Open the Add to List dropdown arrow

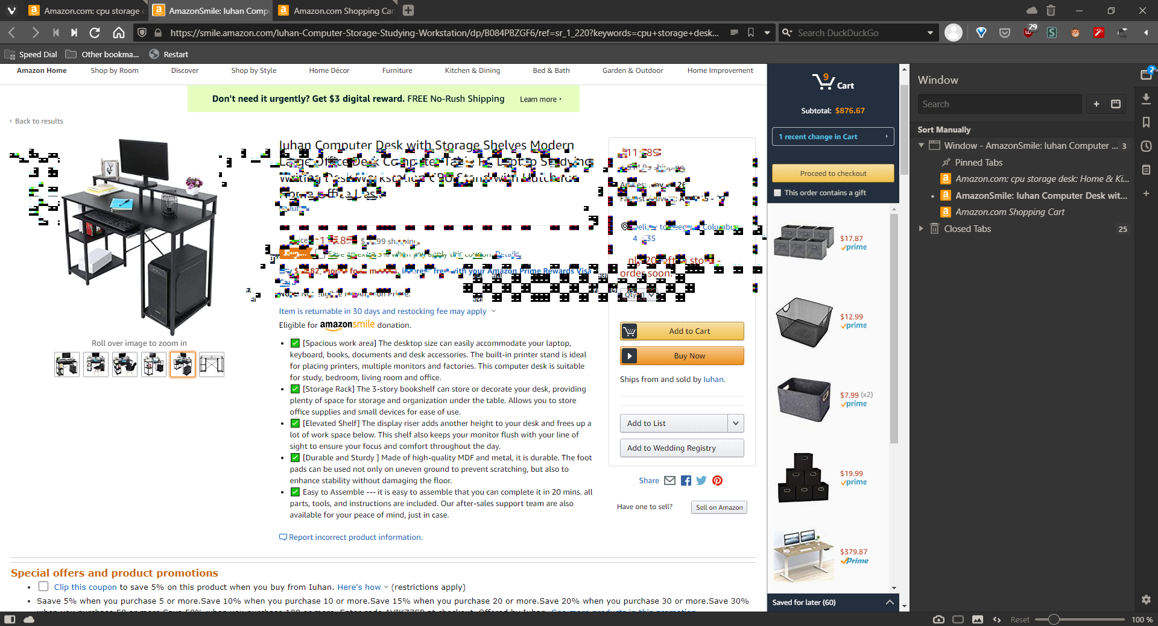pyautogui.click(x=736, y=423)
